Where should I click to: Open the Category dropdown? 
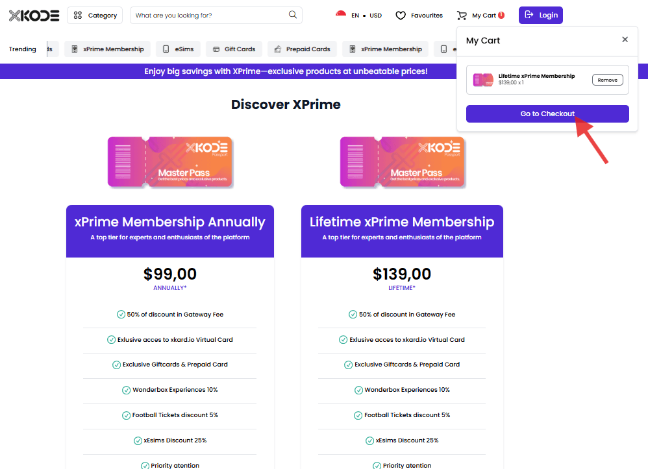click(x=95, y=16)
